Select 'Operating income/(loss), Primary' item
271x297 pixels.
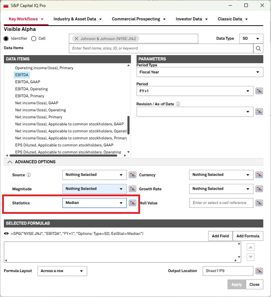click(x=44, y=68)
